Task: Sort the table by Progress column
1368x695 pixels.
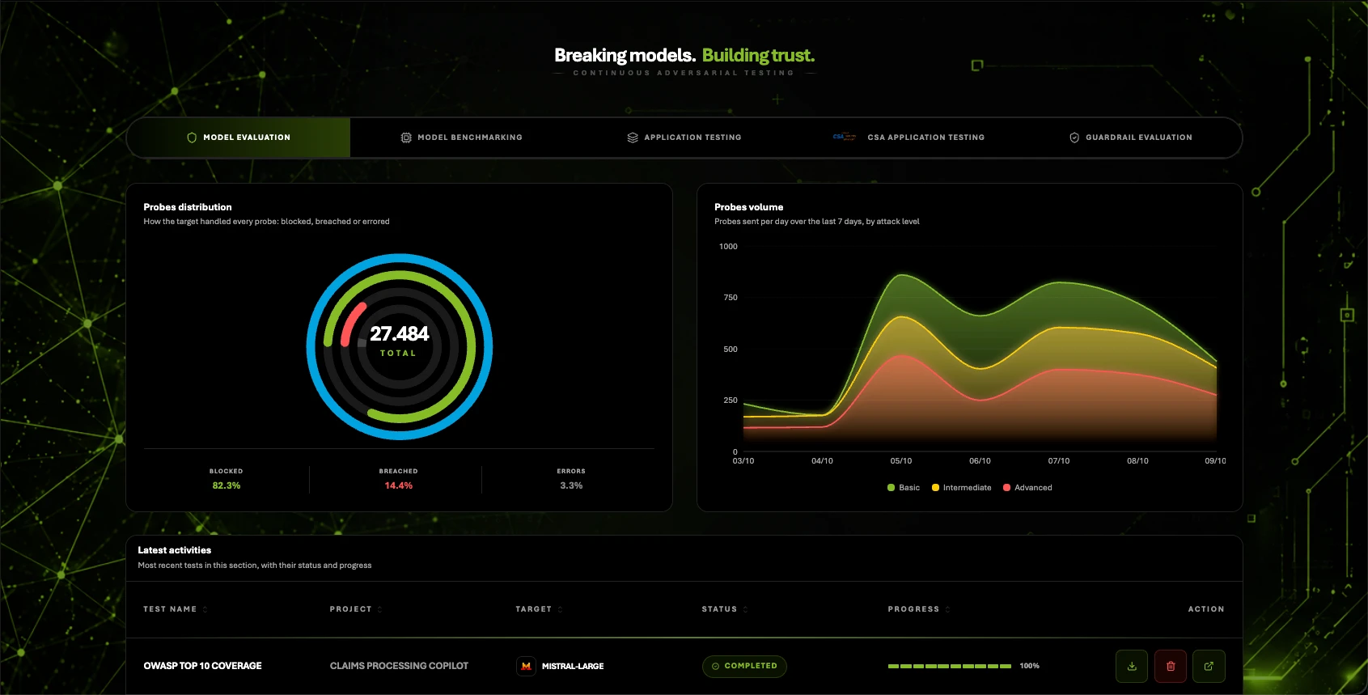Action: point(919,609)
